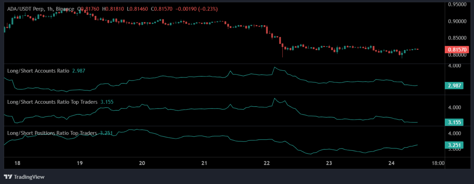Click the 0.85000 price axis label
Image resolution: width=474 pixels, height=184 pixels.
pyautogui.click(x=457, y=38)
